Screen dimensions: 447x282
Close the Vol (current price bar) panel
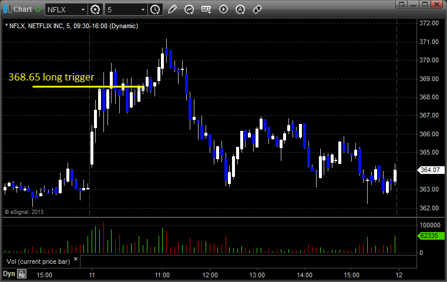click(76, 259)
